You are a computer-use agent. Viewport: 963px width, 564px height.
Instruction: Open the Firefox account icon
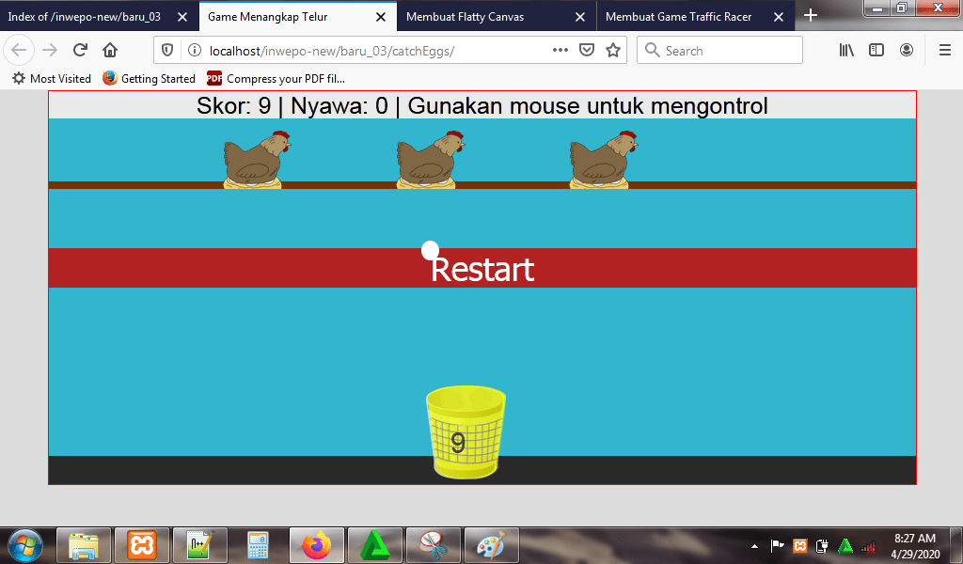click(907, 50)
